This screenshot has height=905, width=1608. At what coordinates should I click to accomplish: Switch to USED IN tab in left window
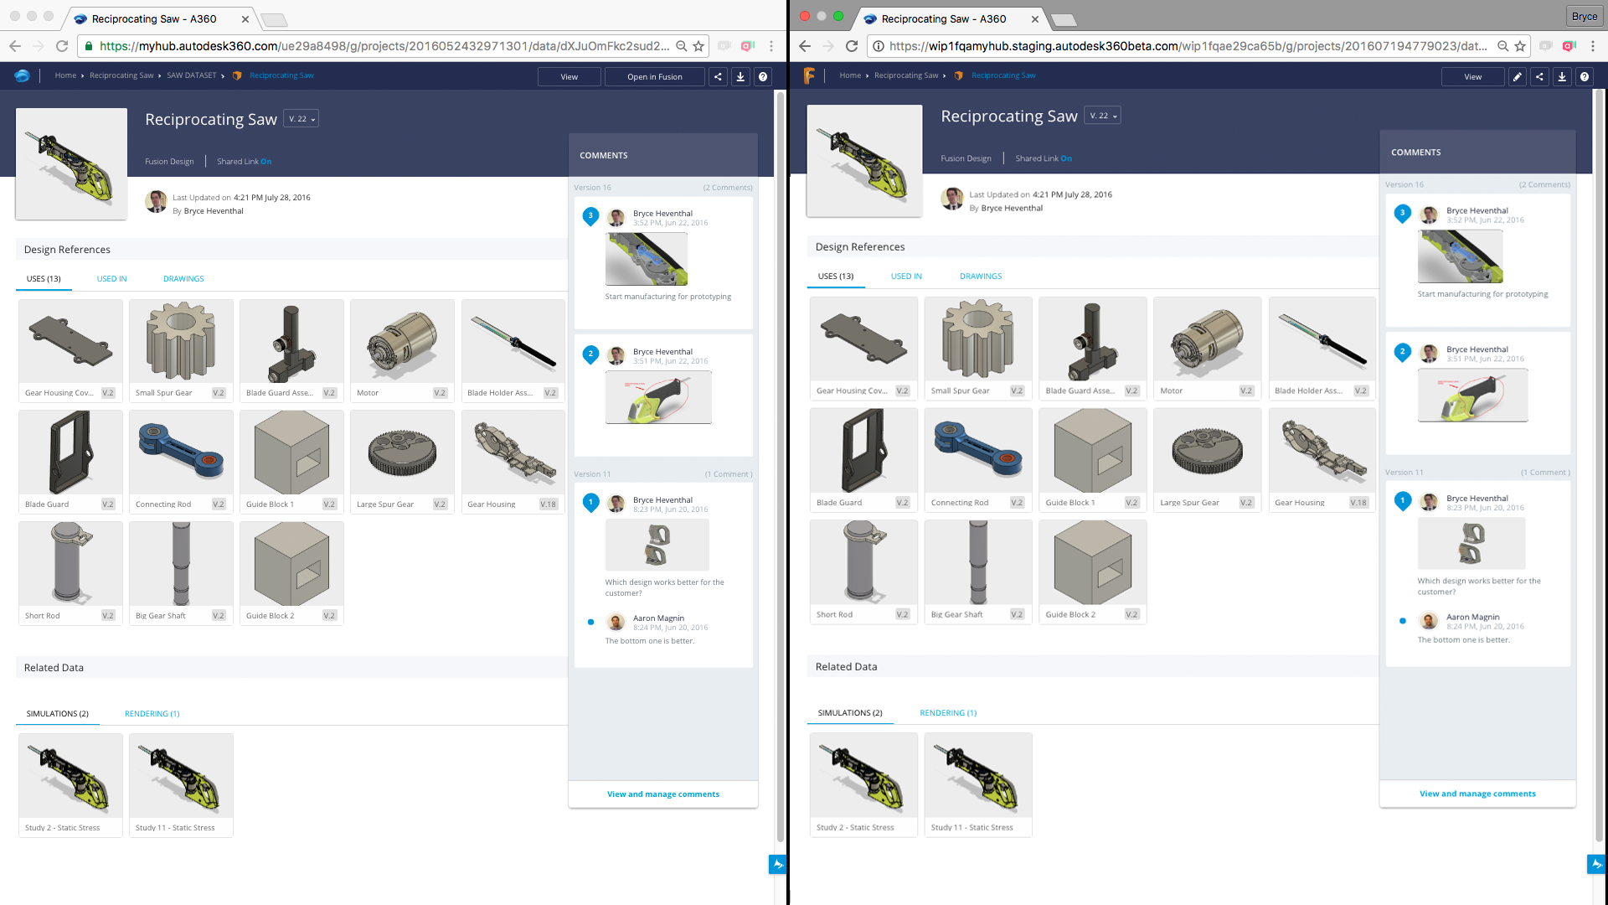[x=111, y=279]
